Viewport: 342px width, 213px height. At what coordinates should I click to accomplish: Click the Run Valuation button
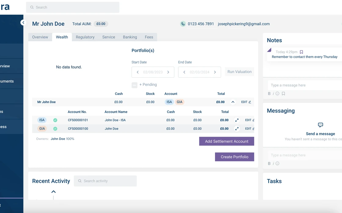pos(239,72)
